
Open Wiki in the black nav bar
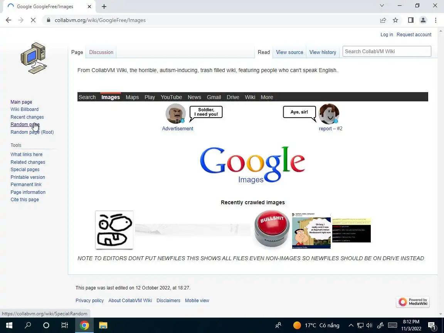250,97
